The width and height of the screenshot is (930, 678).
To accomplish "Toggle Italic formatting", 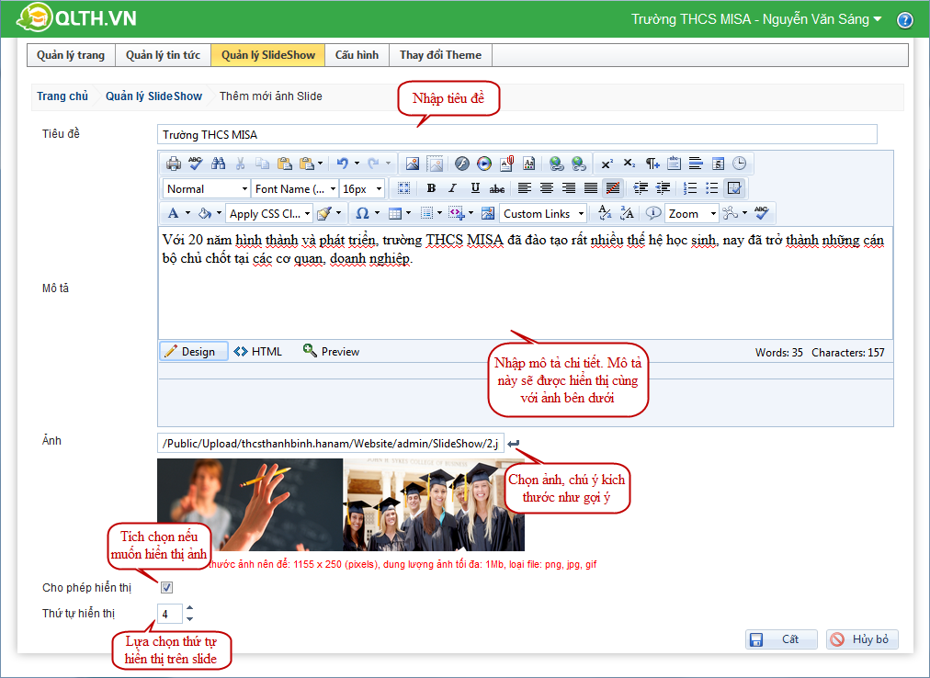I will pyautogui.click(x=453, y=188).
